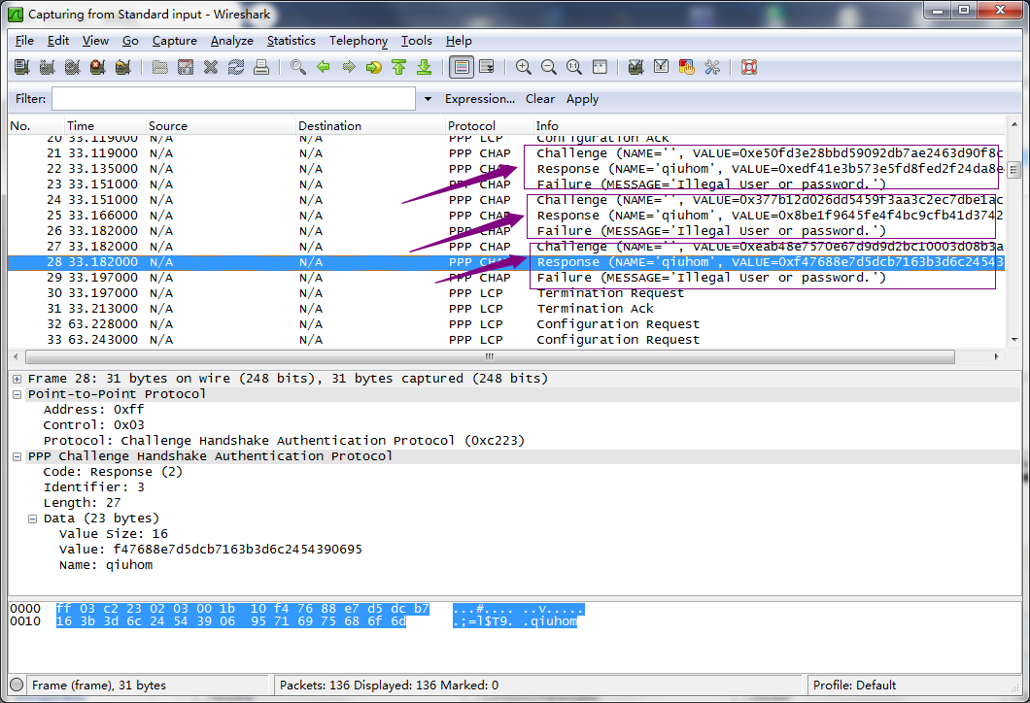Viewport: 1030px width, 703px height.
Task: Click the Expression... button
Action: click(x=479, y=99)
